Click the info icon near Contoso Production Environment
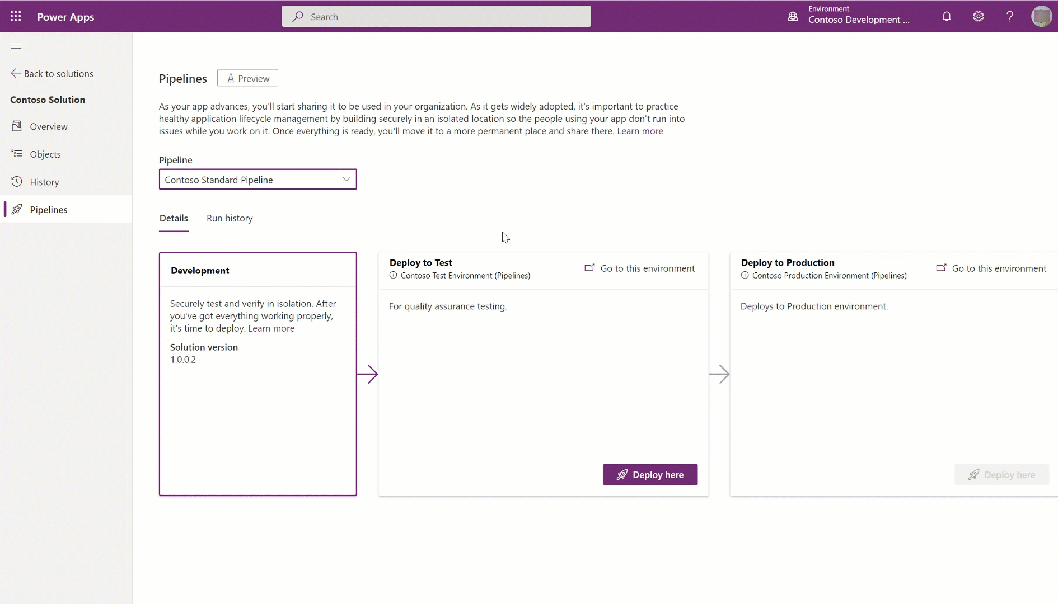This screenshot has width=1058, height=604. click(x=745, y=275)
